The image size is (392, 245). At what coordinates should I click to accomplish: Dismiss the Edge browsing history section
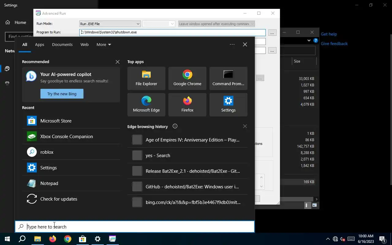[x=245, y=126]
